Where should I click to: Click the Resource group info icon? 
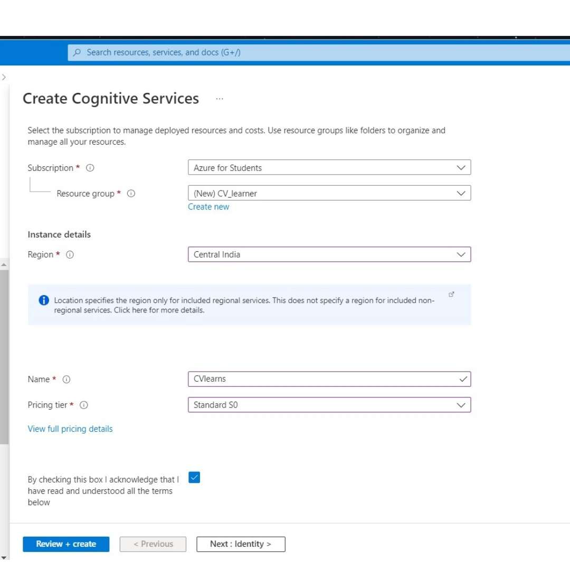pyautogui.click(x=131, y=194)
